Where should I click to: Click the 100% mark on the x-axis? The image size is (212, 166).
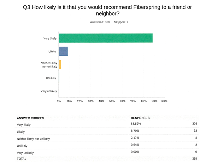[163, 101]
